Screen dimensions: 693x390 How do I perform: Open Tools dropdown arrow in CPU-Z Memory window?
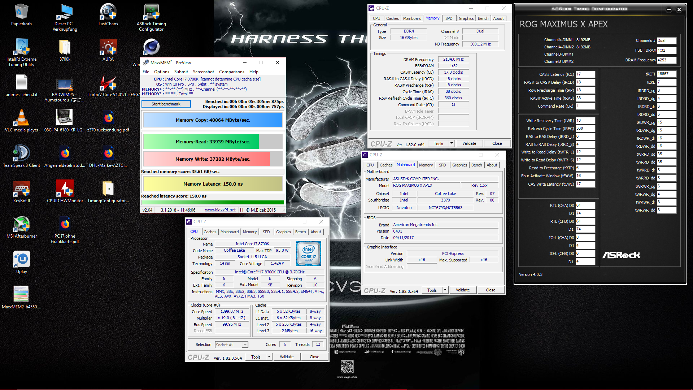[x=451, y=143]
